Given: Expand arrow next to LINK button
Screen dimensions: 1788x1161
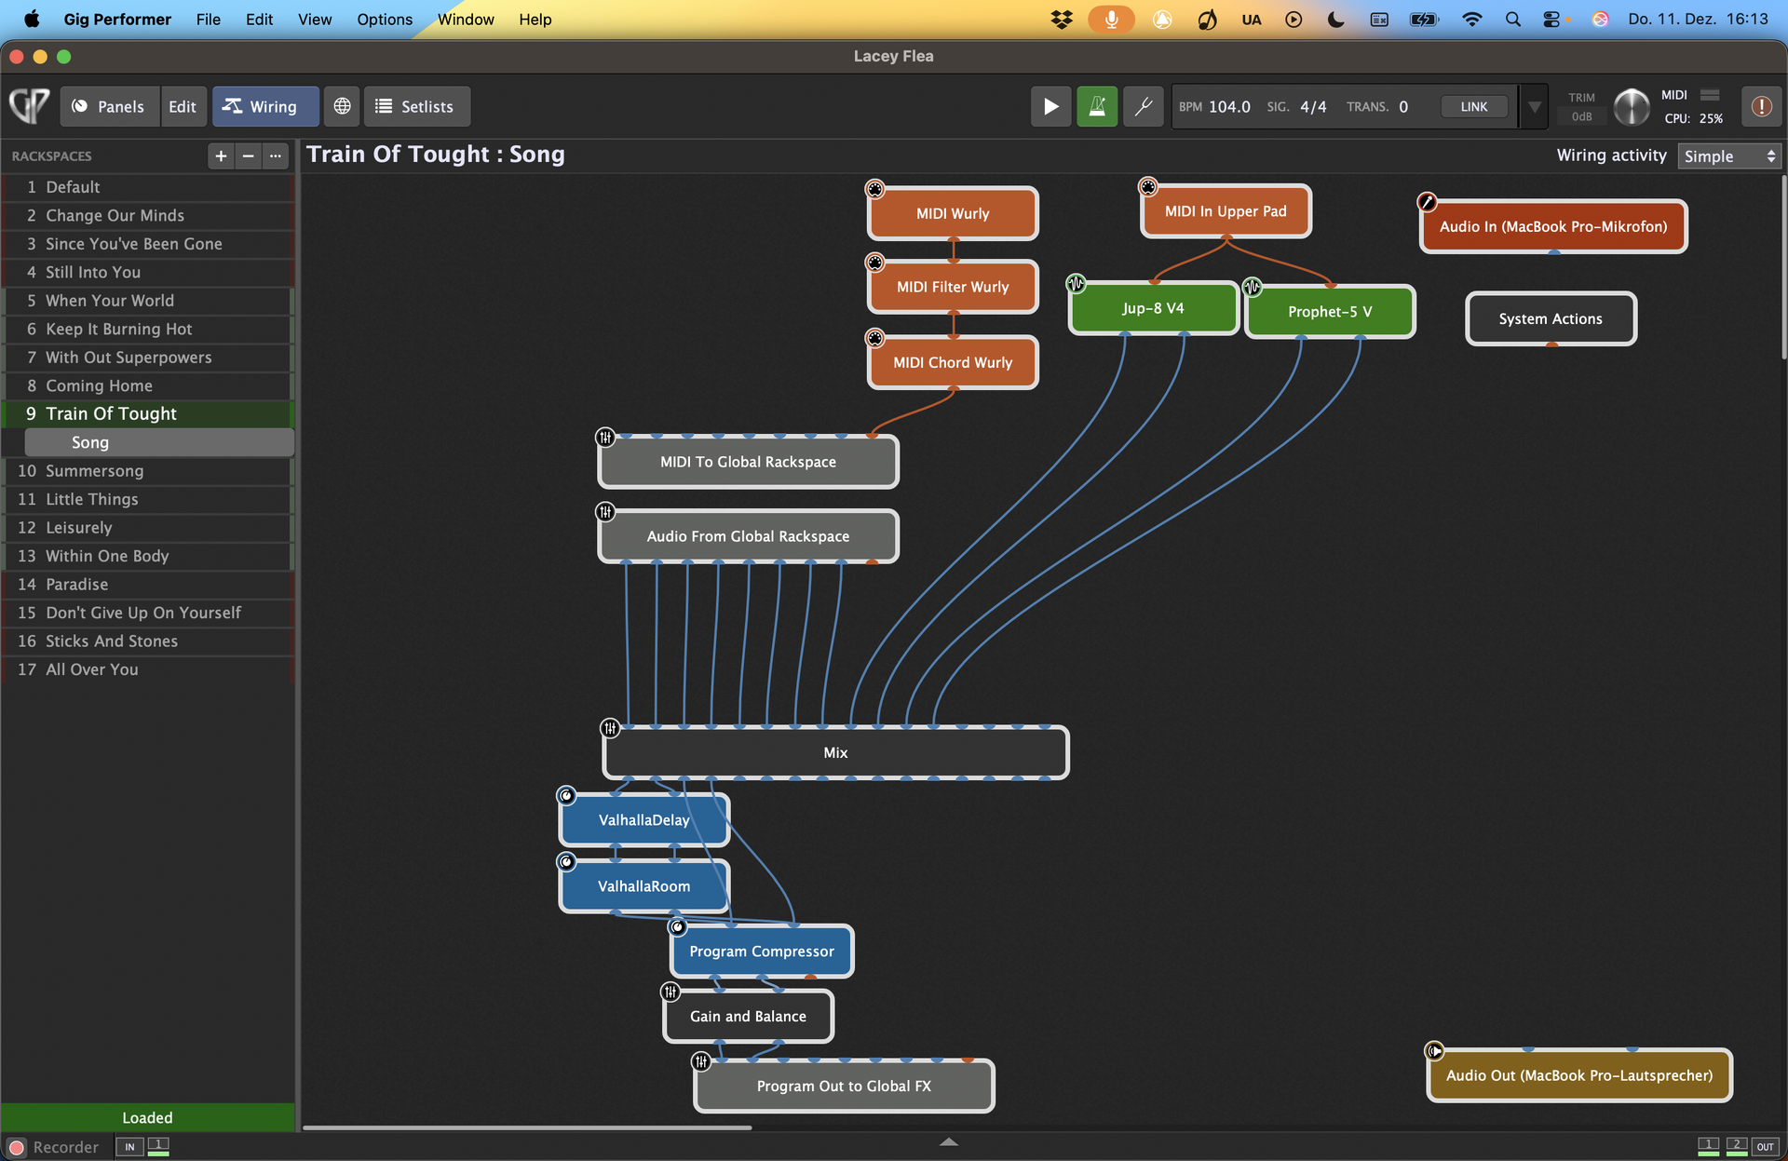Looking at the screenshot, I should [1534, 106].
